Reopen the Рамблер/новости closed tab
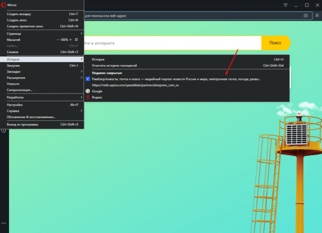 187,79
